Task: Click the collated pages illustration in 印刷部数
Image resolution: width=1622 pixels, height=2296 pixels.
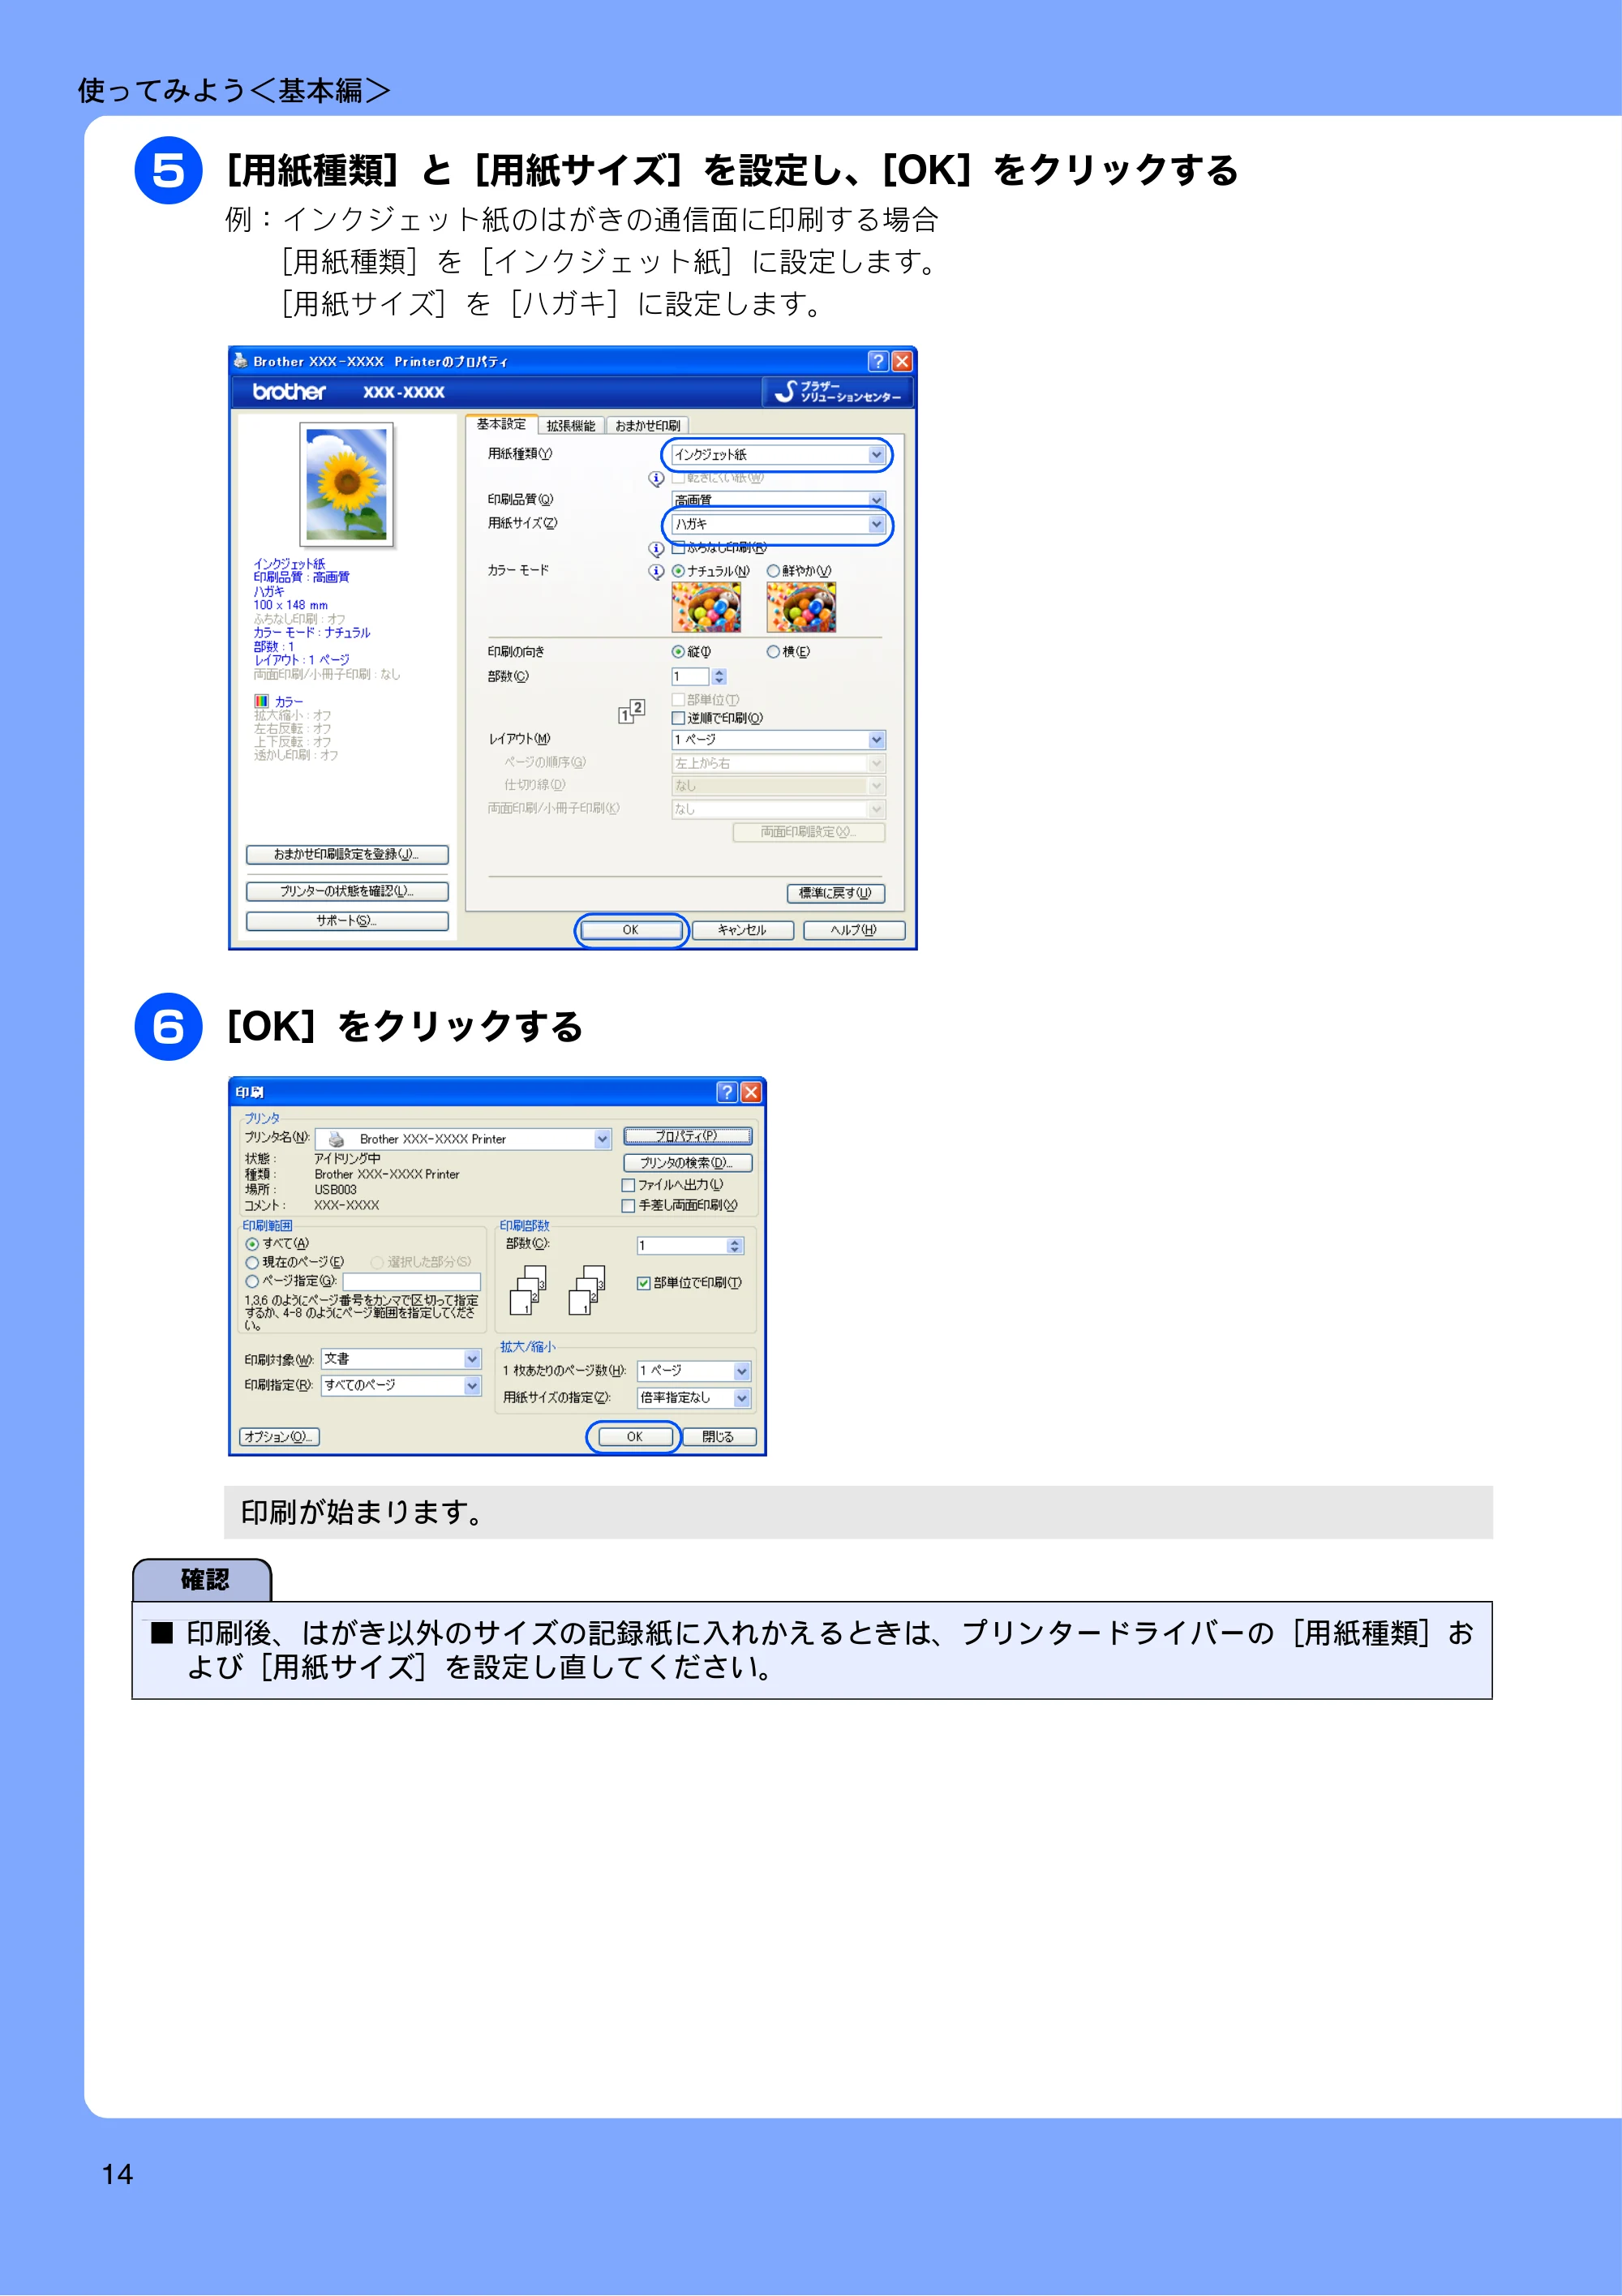Action: 557,1290
